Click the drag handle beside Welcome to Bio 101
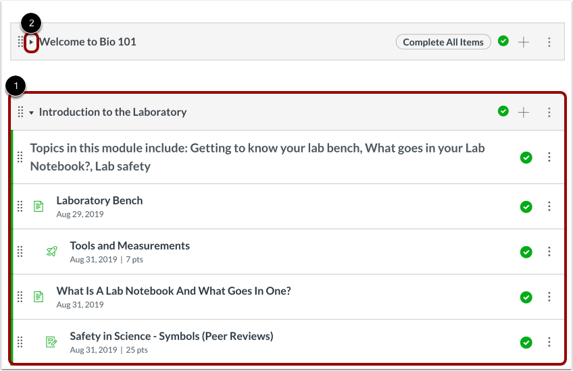 (20, 42)
